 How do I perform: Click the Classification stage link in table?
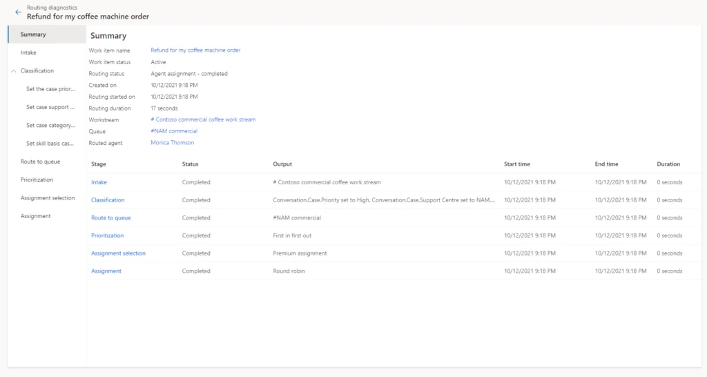[108, 200]
